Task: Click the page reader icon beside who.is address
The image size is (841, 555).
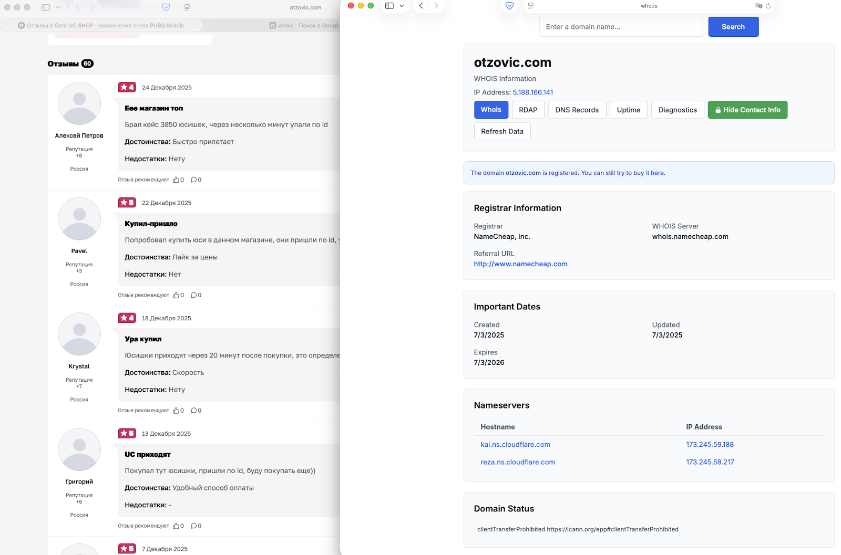Action: [530, 6]
